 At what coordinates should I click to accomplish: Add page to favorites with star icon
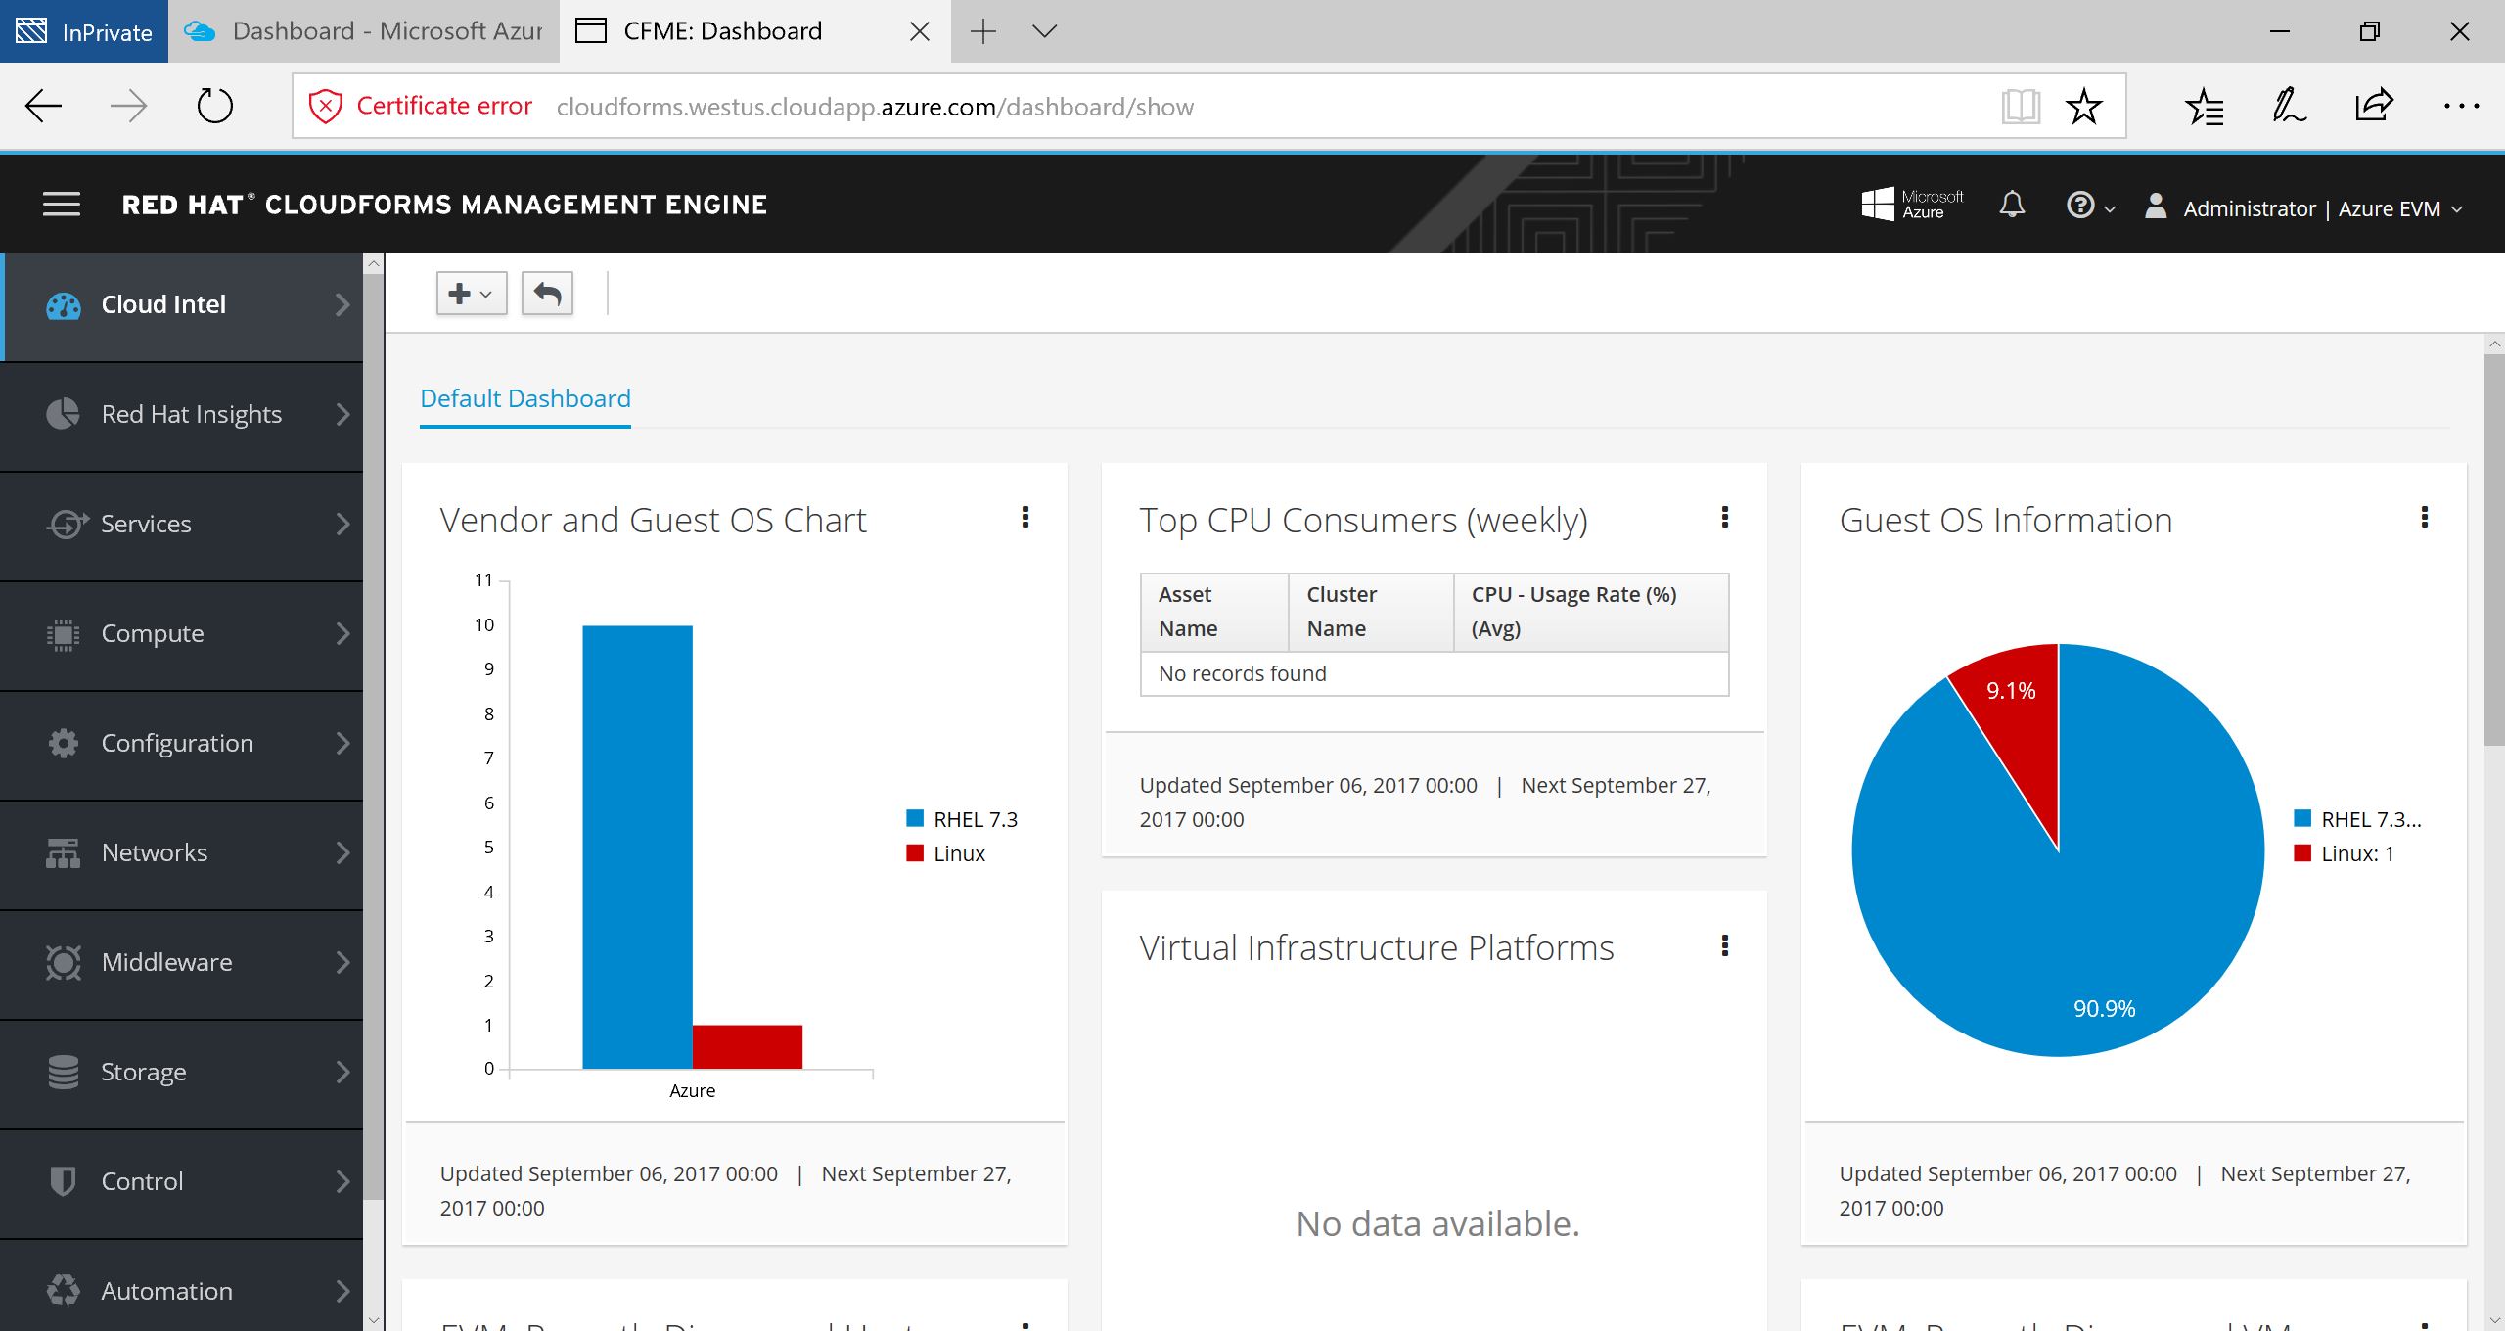pyautogui.click(x=2083, y=106)
